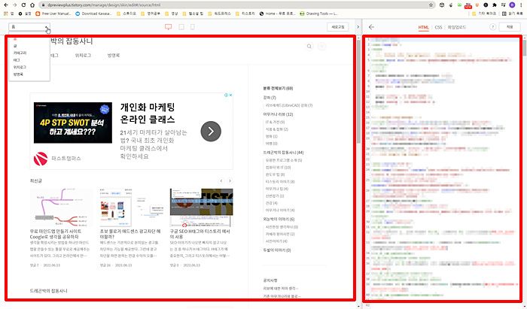
Task: Click the browser address bar
Action: pyautogui.click(x=235, y=5)
